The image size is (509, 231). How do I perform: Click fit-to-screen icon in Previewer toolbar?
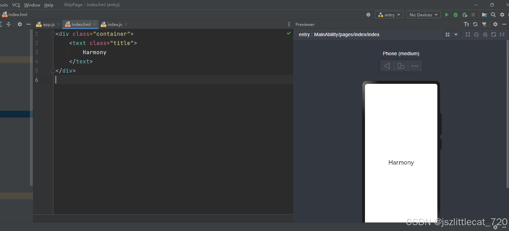click(x=494, y=34)
